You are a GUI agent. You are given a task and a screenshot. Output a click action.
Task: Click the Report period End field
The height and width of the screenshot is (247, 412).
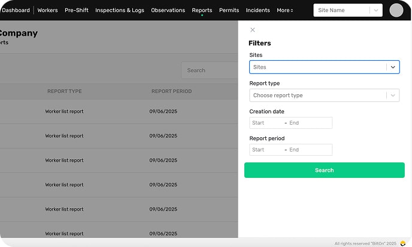coord(308,150)
